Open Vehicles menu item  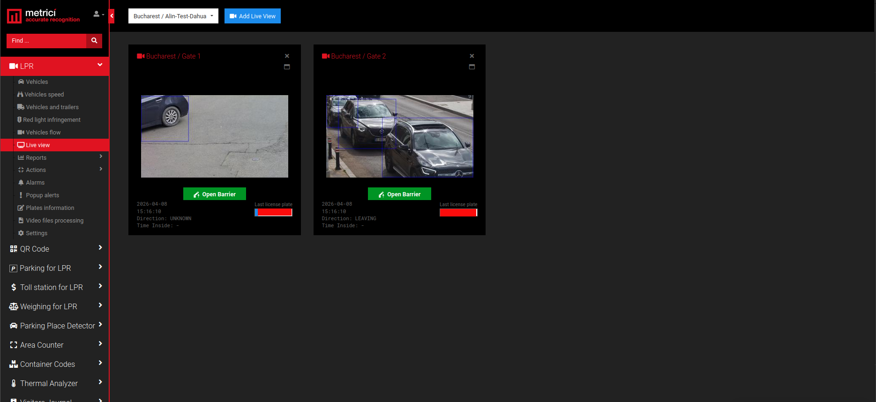[37, 82]
